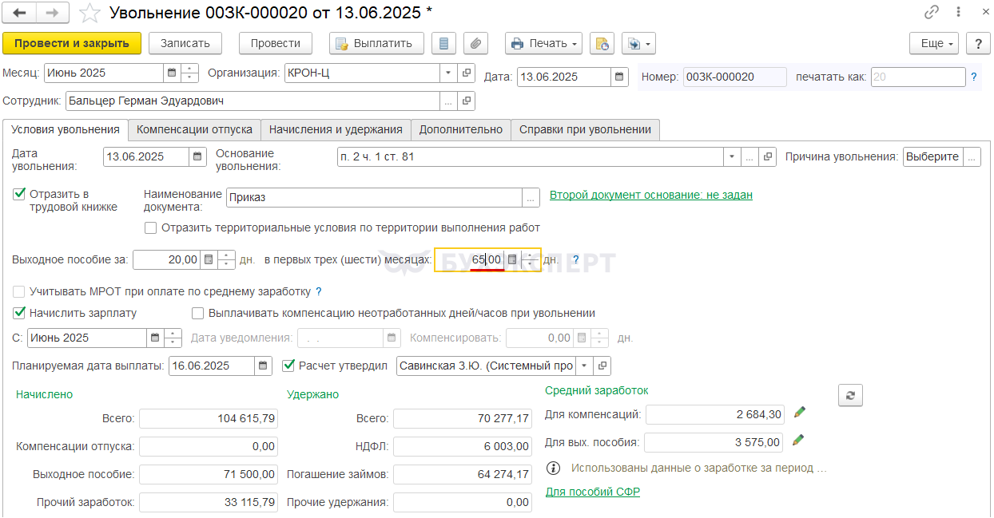
Task: Open Печать dropdown menu
Action: coord(543,43)
